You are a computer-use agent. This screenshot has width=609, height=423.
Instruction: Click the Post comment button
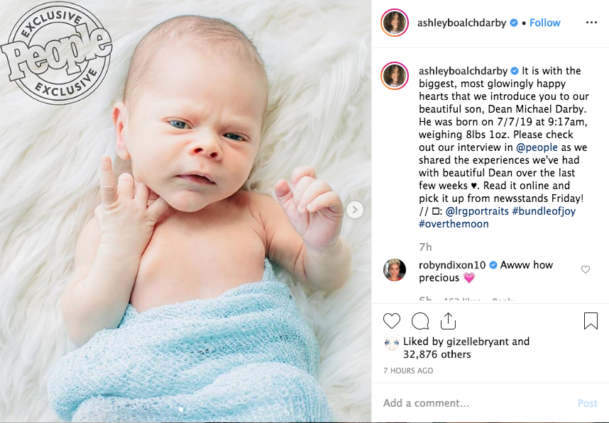(587, 403)
